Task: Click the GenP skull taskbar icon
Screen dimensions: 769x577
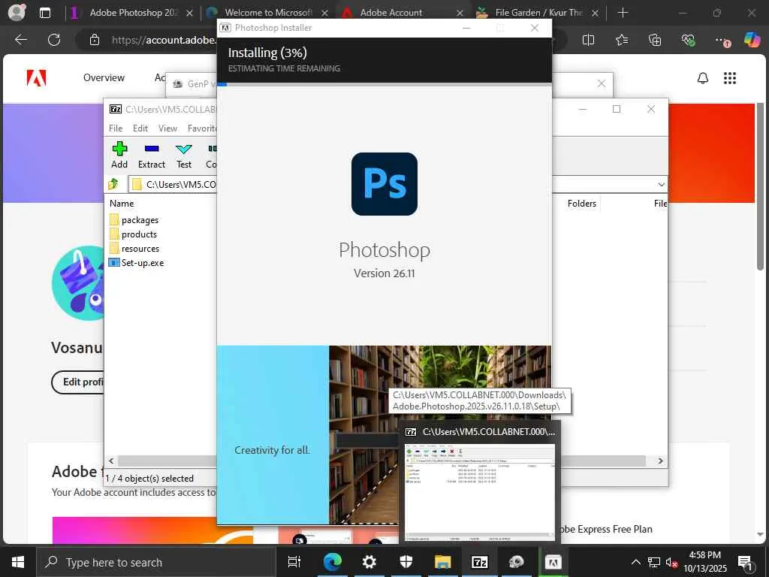Action: point(517,562)
